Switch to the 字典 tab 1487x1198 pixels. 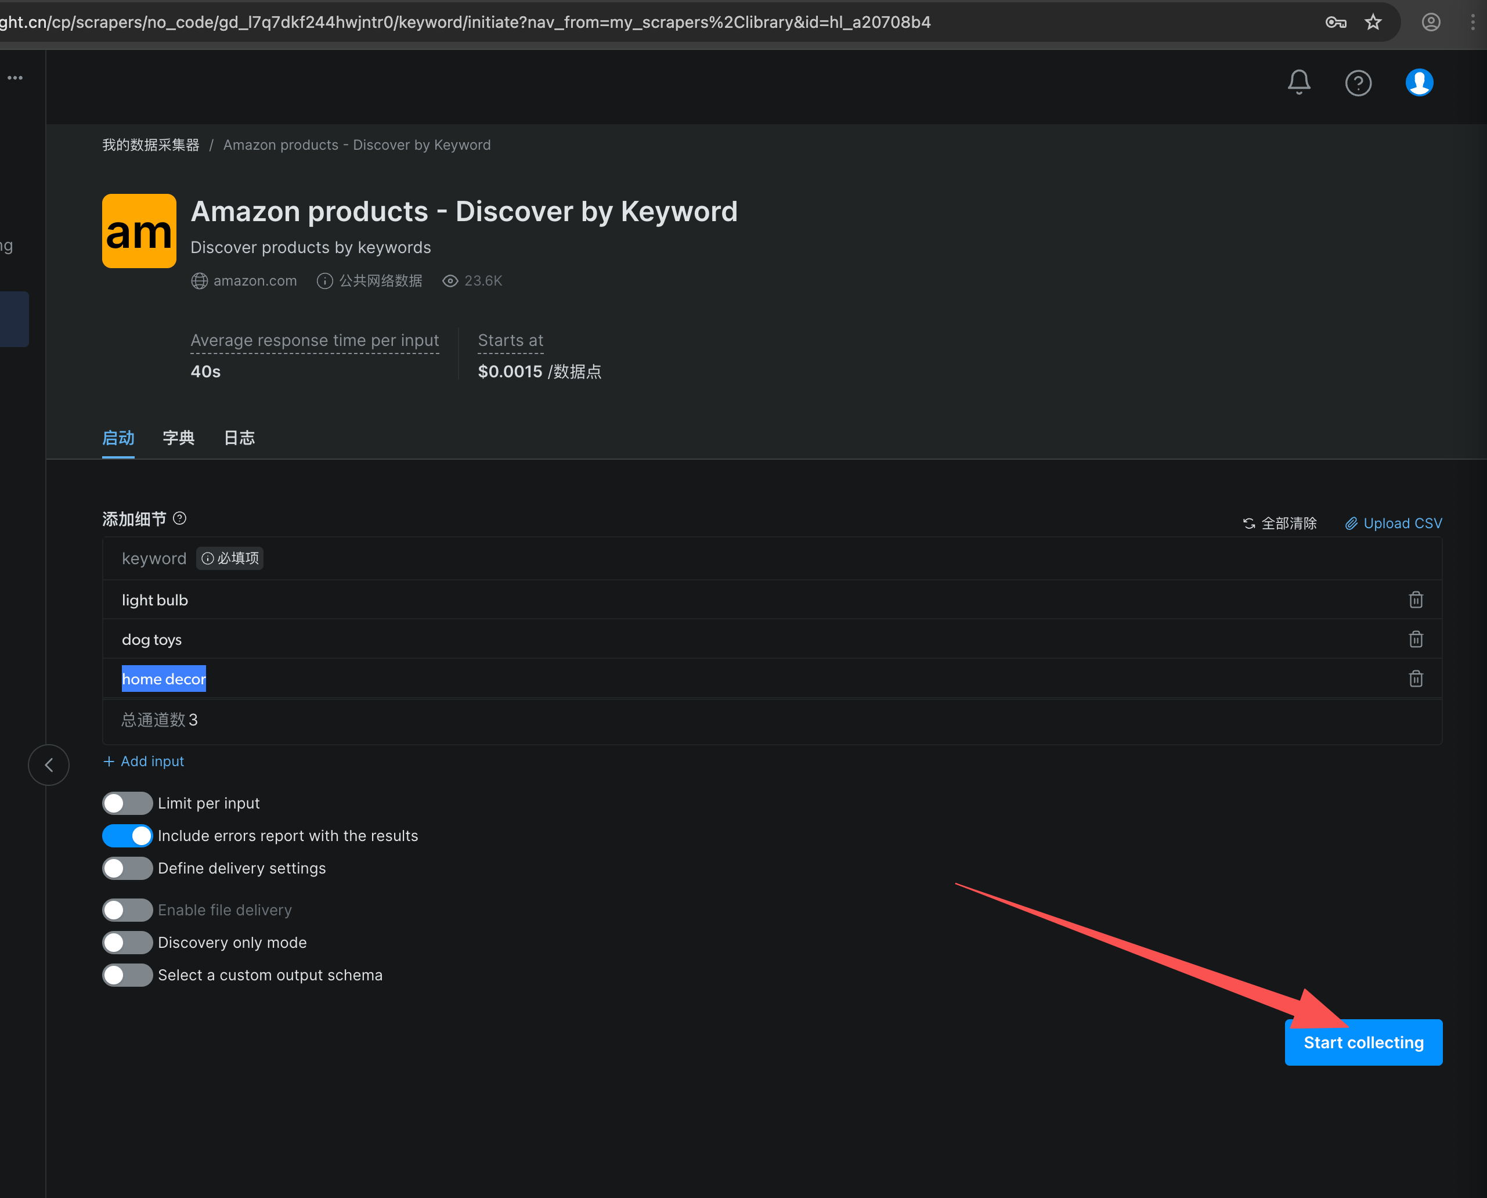178,438
